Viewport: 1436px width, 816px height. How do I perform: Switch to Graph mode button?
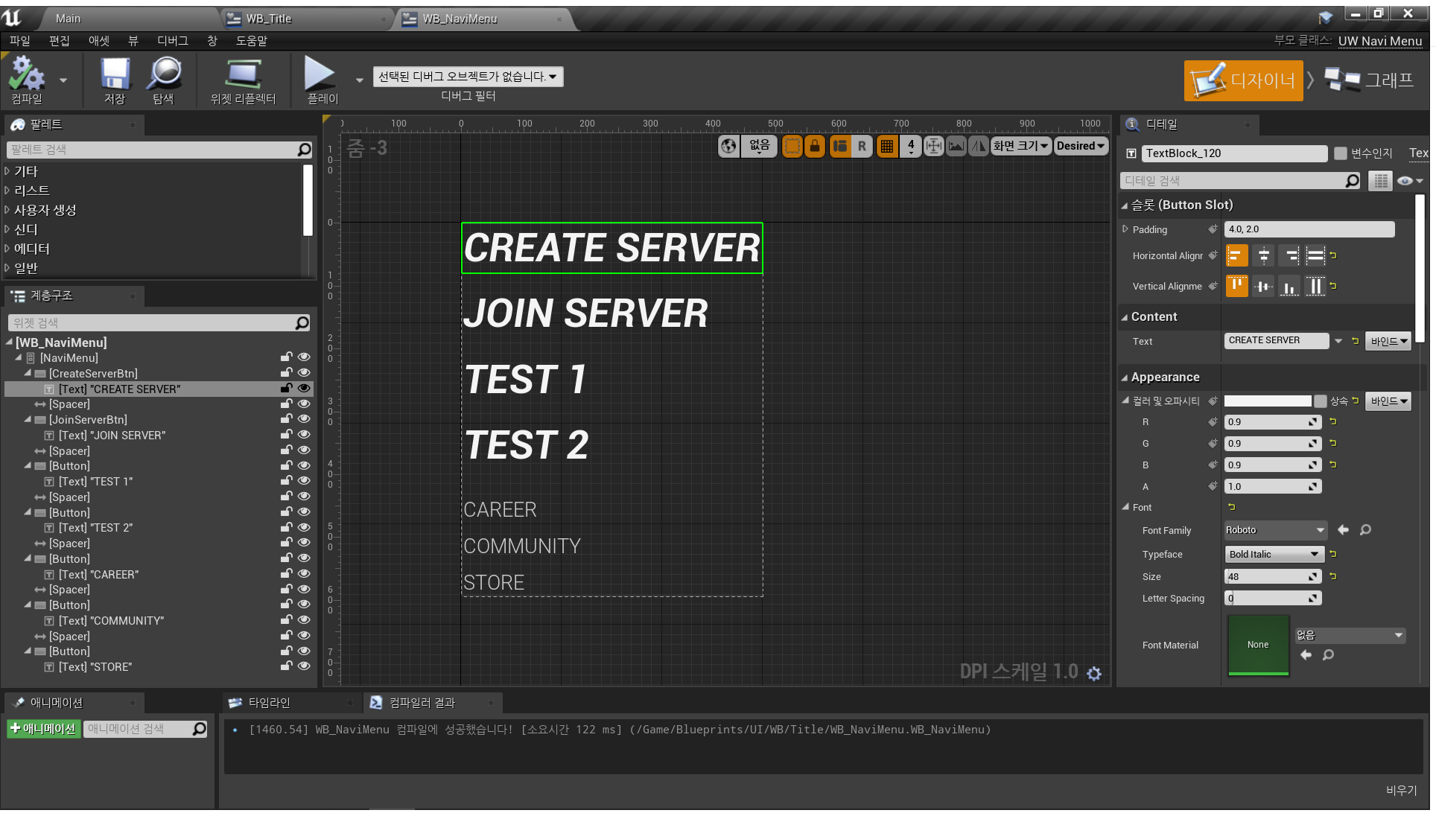(x=1370, y=80)
